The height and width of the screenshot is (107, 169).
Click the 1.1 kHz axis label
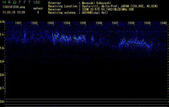click(2, 35)
